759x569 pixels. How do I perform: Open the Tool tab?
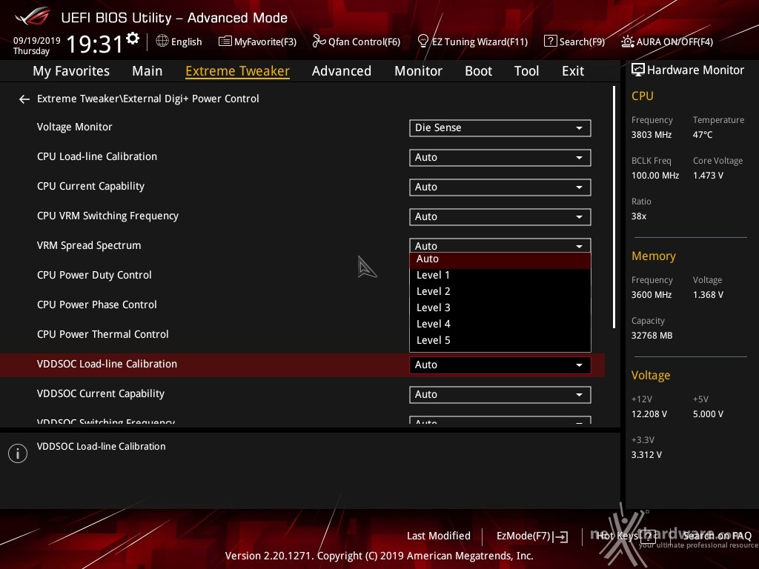tap(526, 71)
